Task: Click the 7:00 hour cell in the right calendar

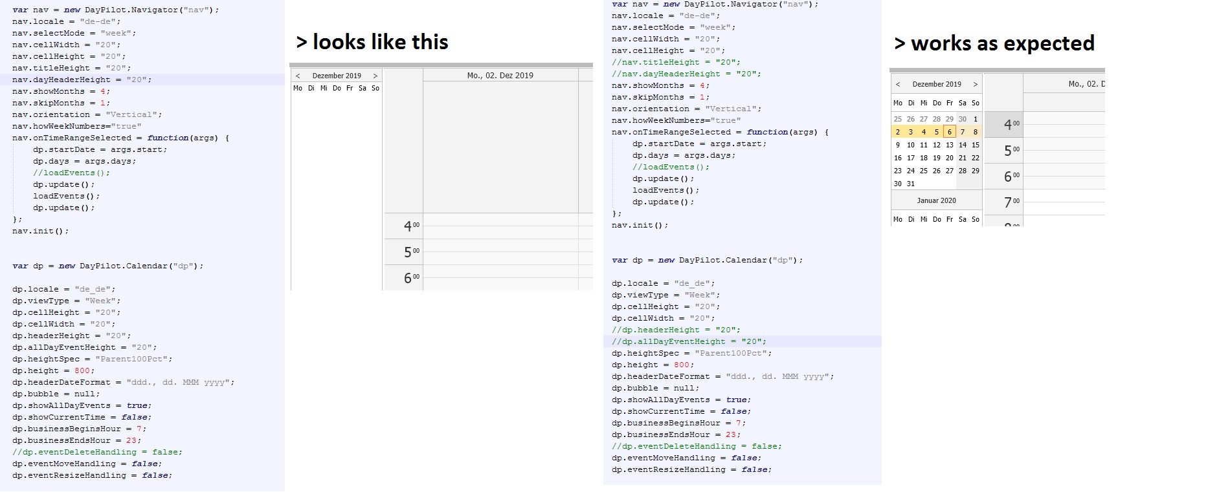Action: pyautogui.click(x=1004, y=202)
